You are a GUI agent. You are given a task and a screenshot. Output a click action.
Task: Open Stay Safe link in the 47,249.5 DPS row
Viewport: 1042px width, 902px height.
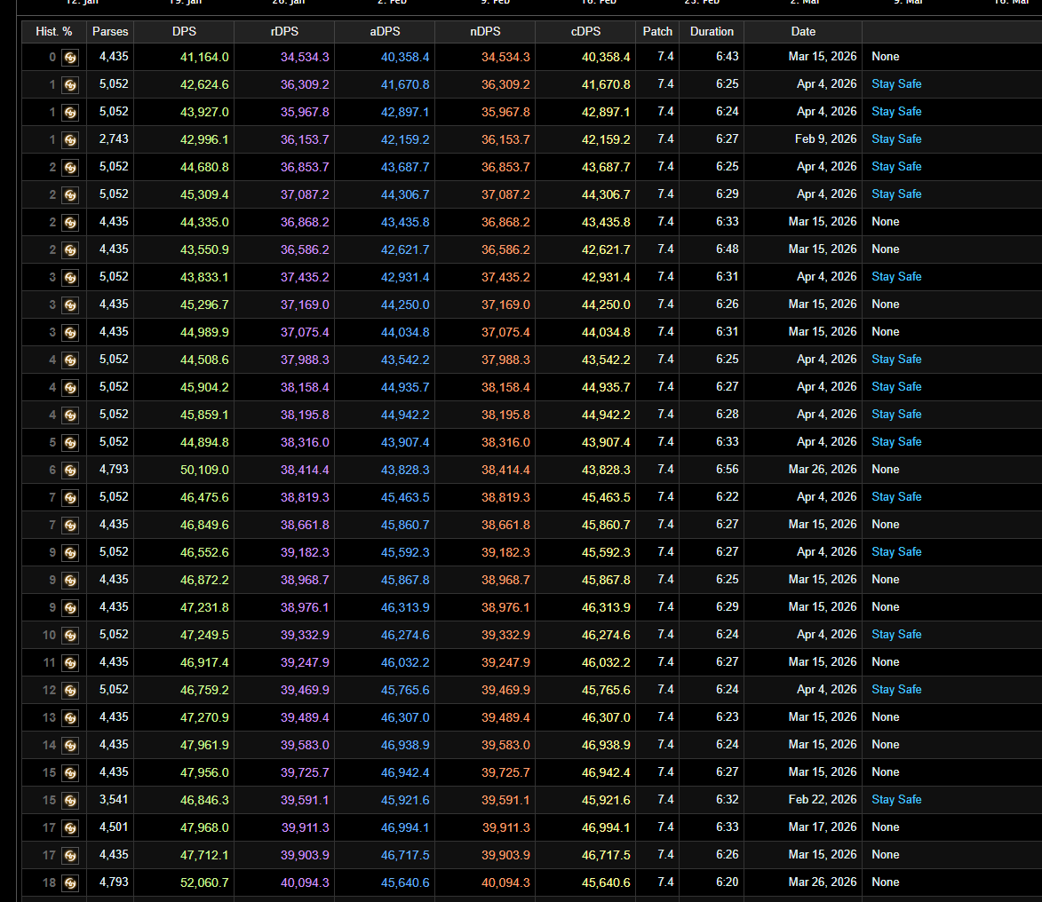click(896, 634)
